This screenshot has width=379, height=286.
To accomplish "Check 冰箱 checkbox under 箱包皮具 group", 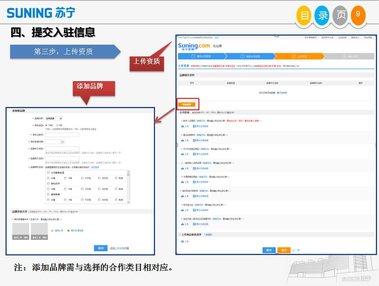I will click(48, 189).
